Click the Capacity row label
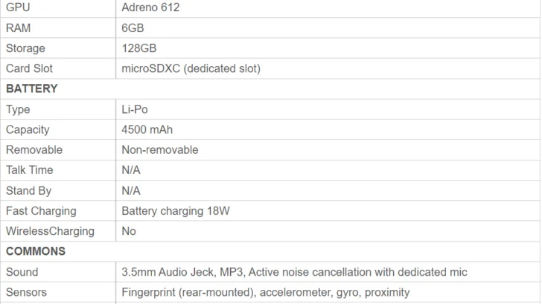The height and width of the screenshot is (304, 542). [28, 130]
